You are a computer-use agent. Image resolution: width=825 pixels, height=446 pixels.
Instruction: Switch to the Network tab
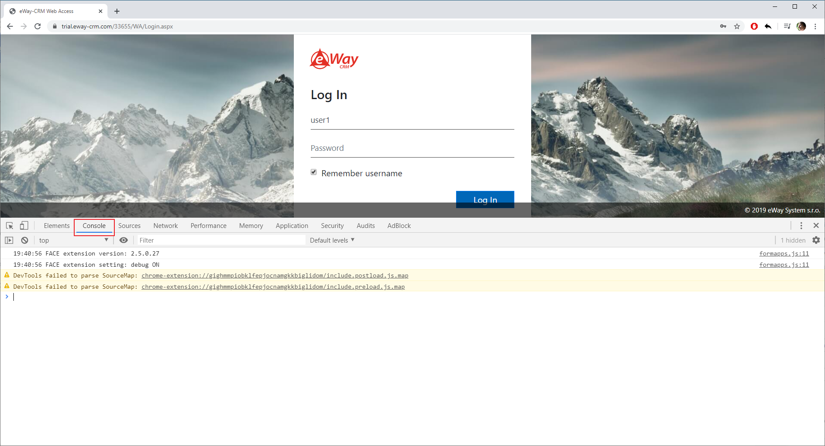tap(166, 225)
